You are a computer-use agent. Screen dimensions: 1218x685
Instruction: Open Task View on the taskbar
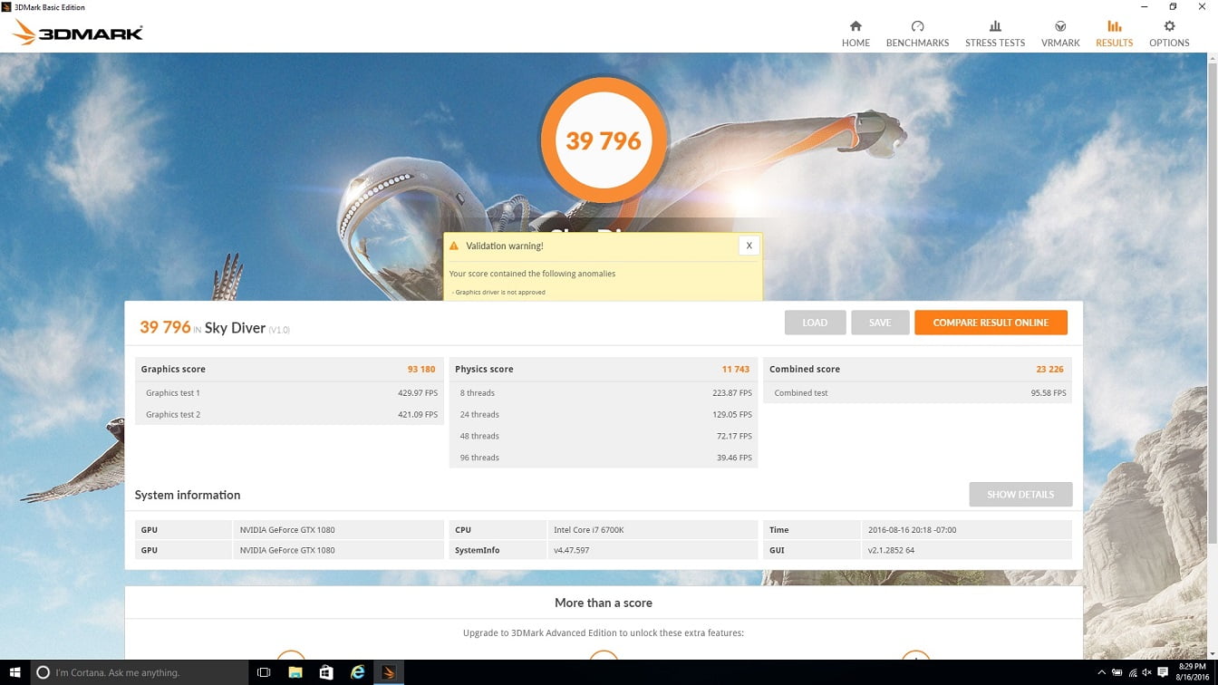(x=264, y=672)
